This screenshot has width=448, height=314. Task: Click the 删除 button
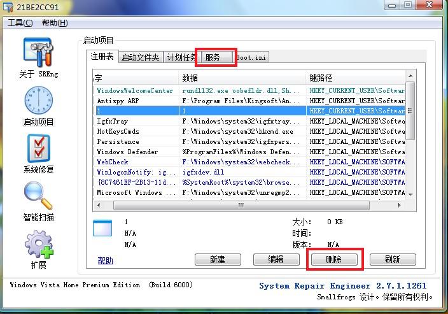(334, 259)
